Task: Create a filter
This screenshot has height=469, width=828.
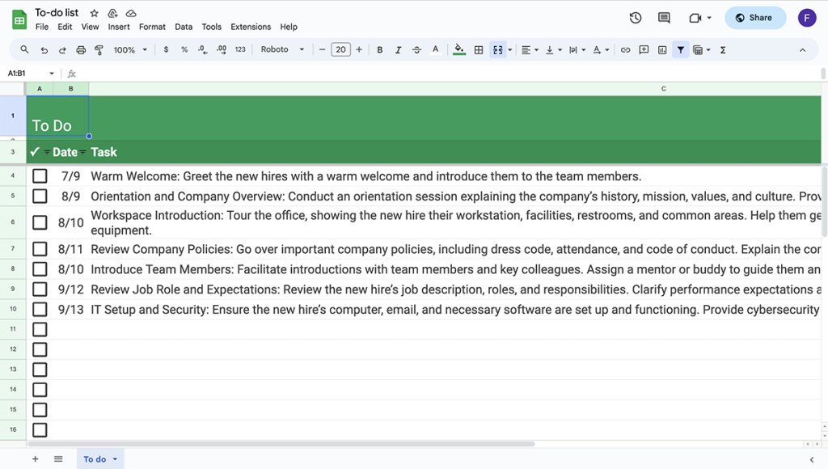Action: [x=680, y=49]
